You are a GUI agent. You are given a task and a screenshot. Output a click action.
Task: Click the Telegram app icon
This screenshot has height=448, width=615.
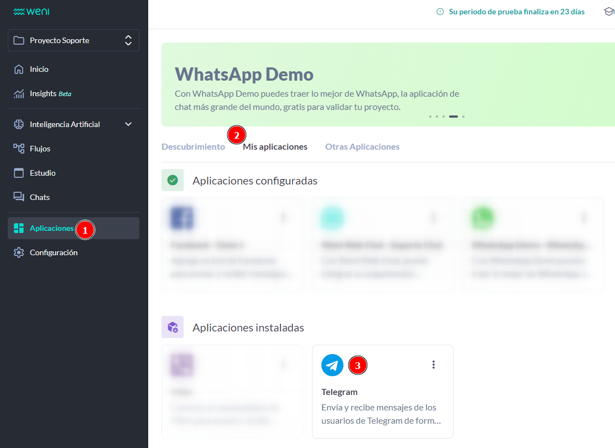pyautogui.click(x=332, y=365)
